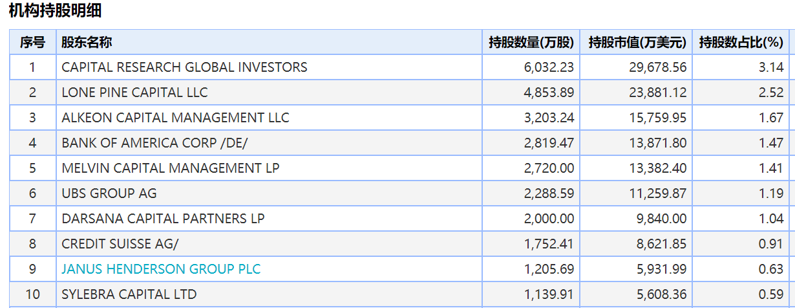The image size is (795, 308).
Task: Open the JANUS HENDERSON GROUP PLC link
Action: [161, 269]
